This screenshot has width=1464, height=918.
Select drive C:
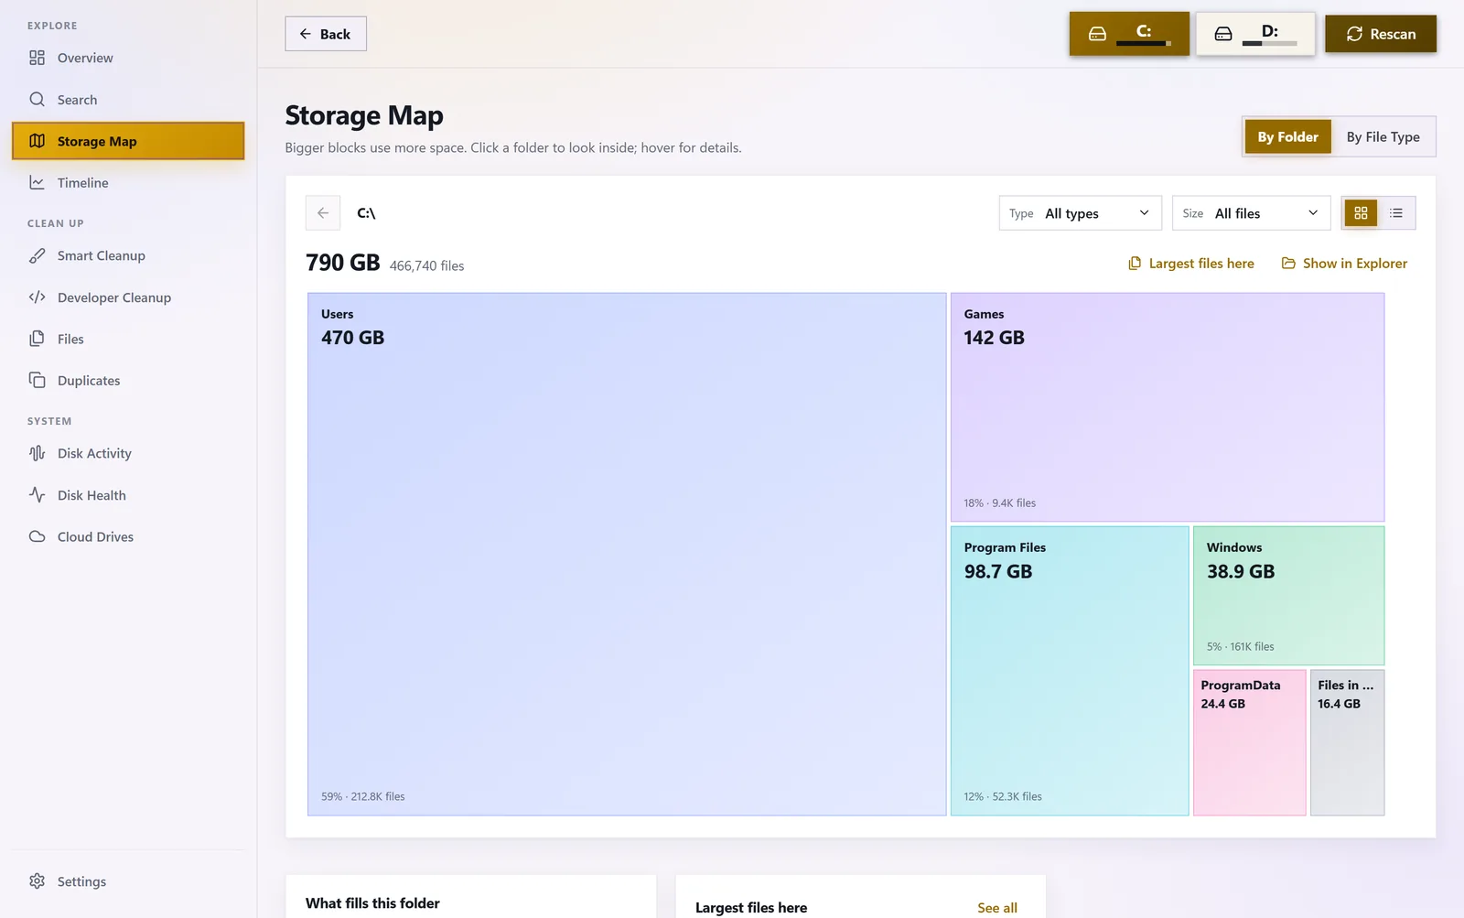1129,34
